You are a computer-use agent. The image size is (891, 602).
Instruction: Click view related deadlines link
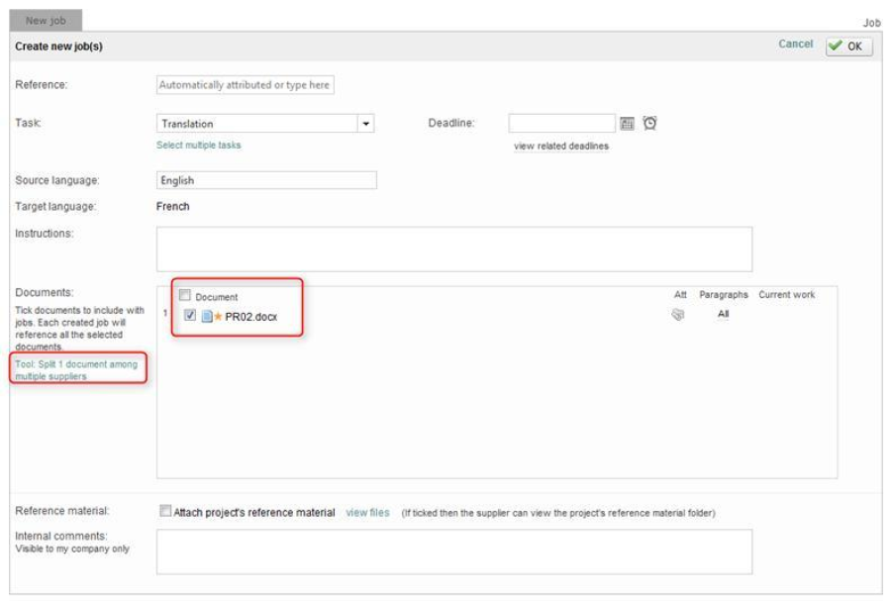560,147
